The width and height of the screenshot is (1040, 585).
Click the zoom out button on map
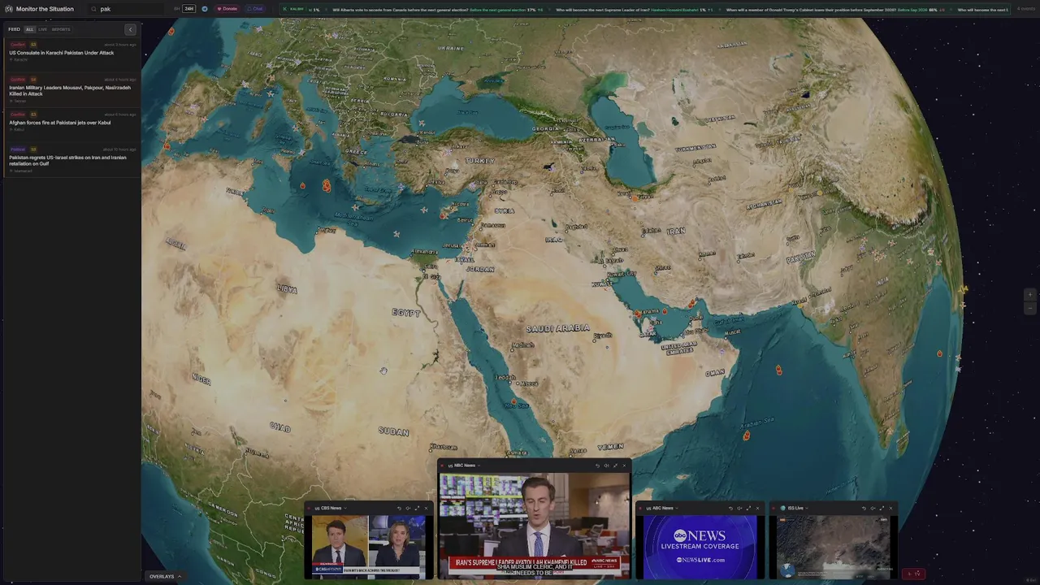1030,308
